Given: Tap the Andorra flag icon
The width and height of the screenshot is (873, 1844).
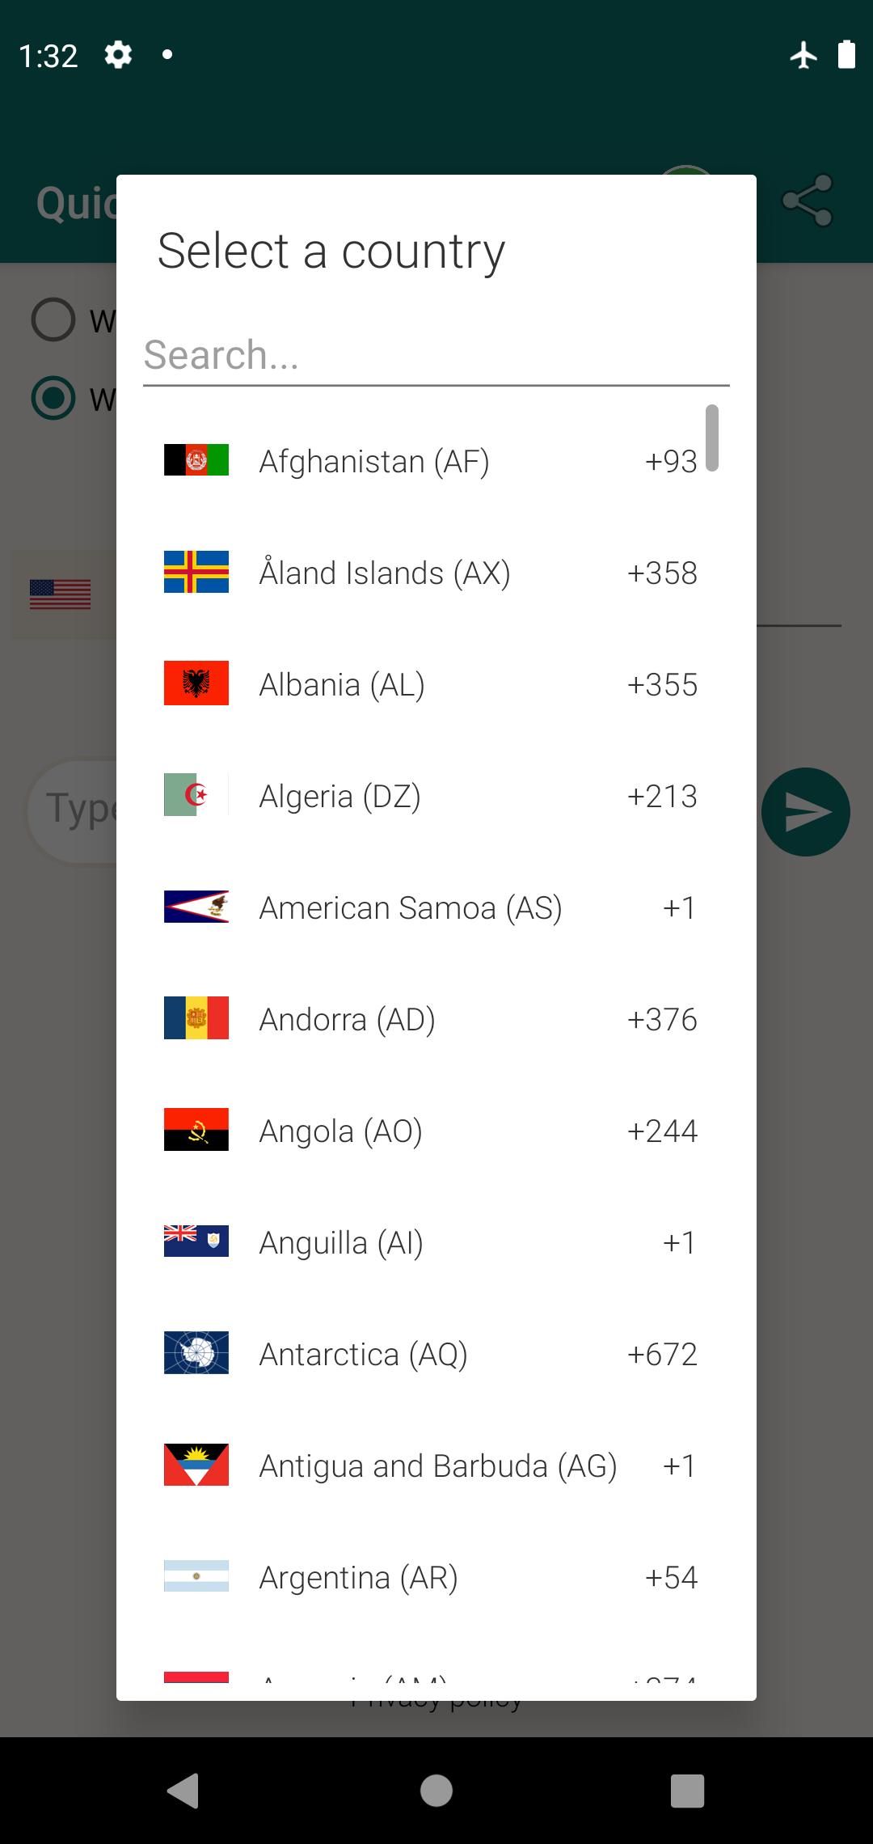Looking at the screenshot, I should pos(196,1018).
